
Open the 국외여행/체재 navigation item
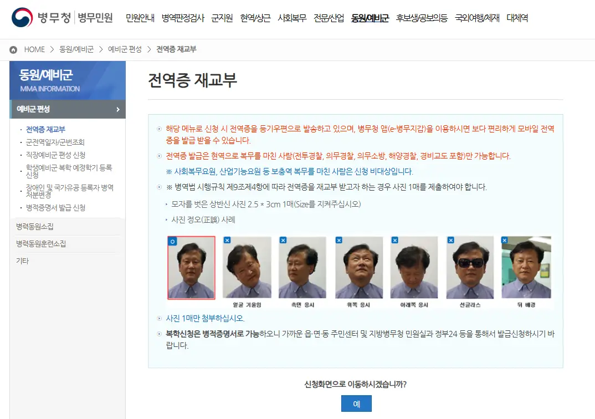point(475,18)
